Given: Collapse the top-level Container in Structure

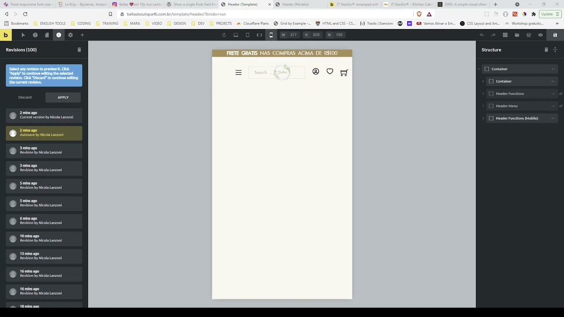Looking at the screenshot, I should click(479, 69).
